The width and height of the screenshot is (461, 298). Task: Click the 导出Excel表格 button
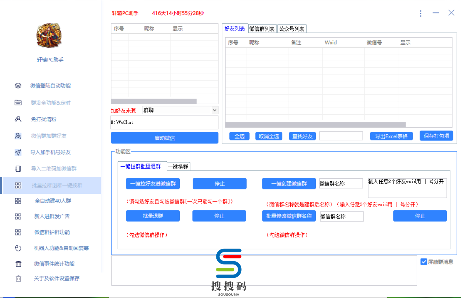tap(391, 136)
